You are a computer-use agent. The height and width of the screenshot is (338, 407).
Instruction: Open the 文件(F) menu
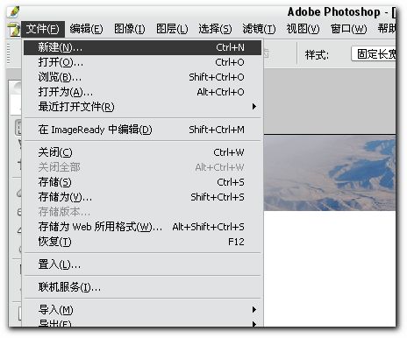[x=43, y=29]
